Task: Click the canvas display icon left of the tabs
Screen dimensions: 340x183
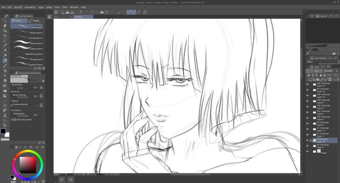Action: point(50,17)
